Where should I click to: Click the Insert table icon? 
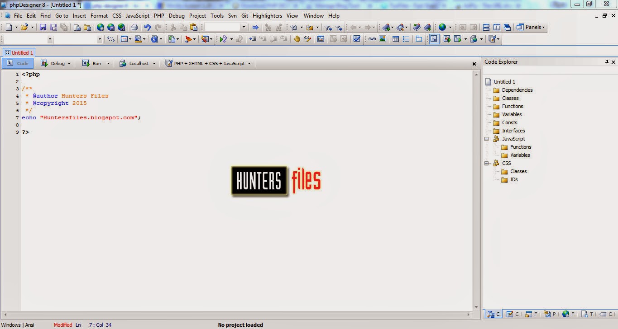[395, 39]
